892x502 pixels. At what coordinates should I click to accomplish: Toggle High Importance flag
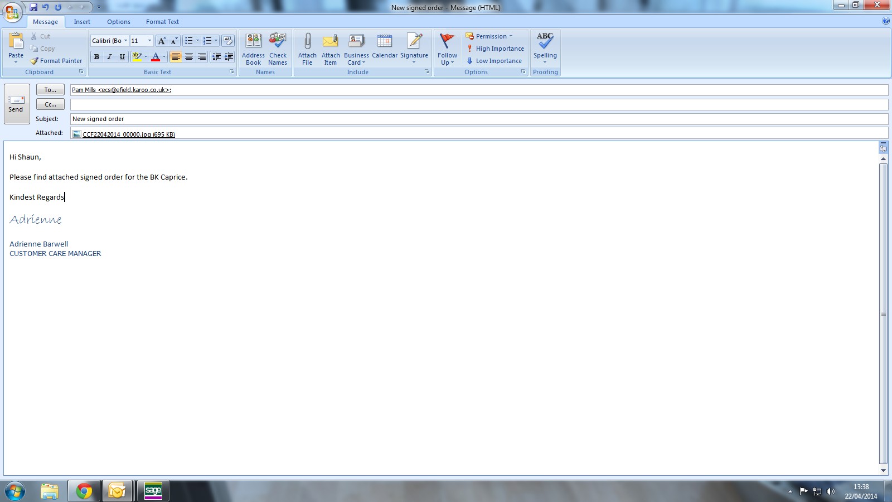[495, 49]
